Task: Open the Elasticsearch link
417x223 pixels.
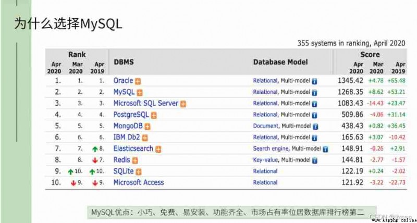Action: (x=133, y=148)
